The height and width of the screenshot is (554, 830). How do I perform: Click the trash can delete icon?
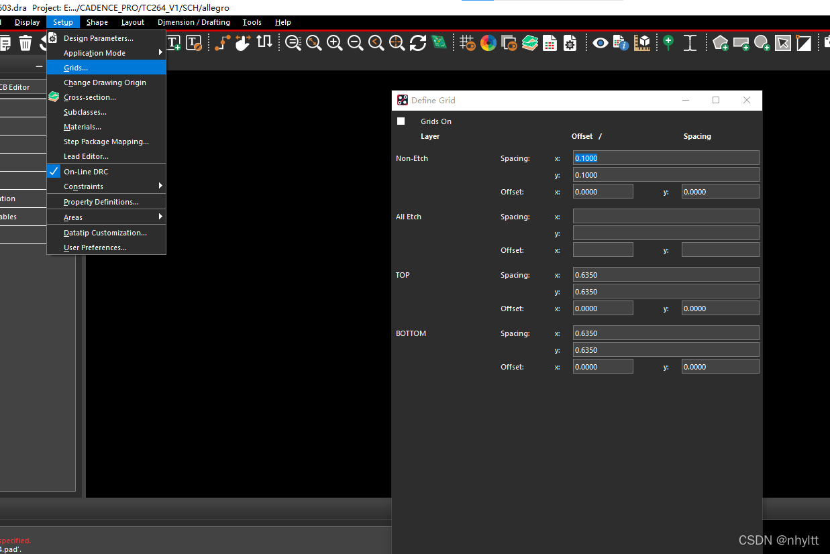pos(25,43)
